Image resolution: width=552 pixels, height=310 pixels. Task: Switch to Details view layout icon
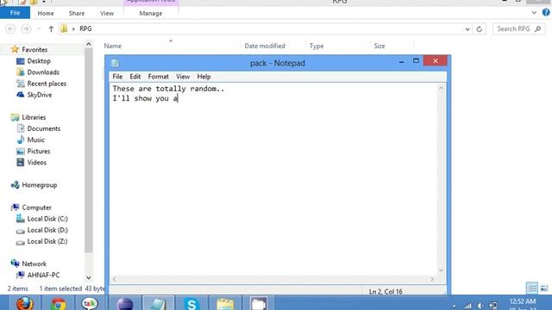tap(532, 288)
